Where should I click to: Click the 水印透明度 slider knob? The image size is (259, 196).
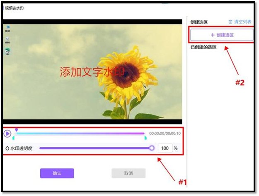pyautogui.click(x=152, y=148)
